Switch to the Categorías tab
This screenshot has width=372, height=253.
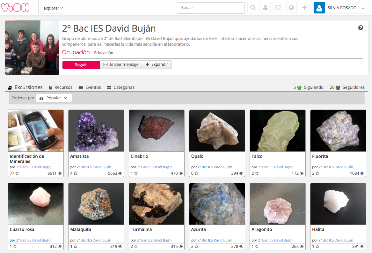[x=121, y=87]
